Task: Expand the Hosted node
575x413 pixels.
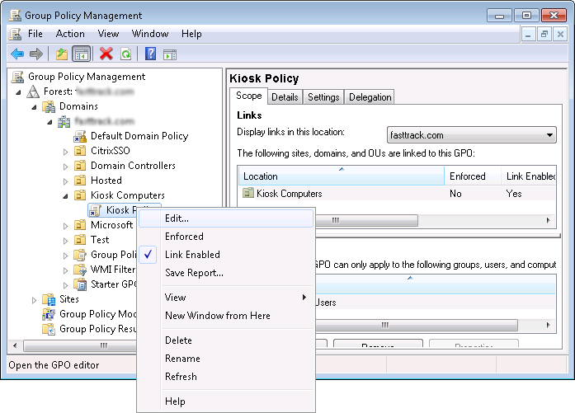Action: coord(65,181)
